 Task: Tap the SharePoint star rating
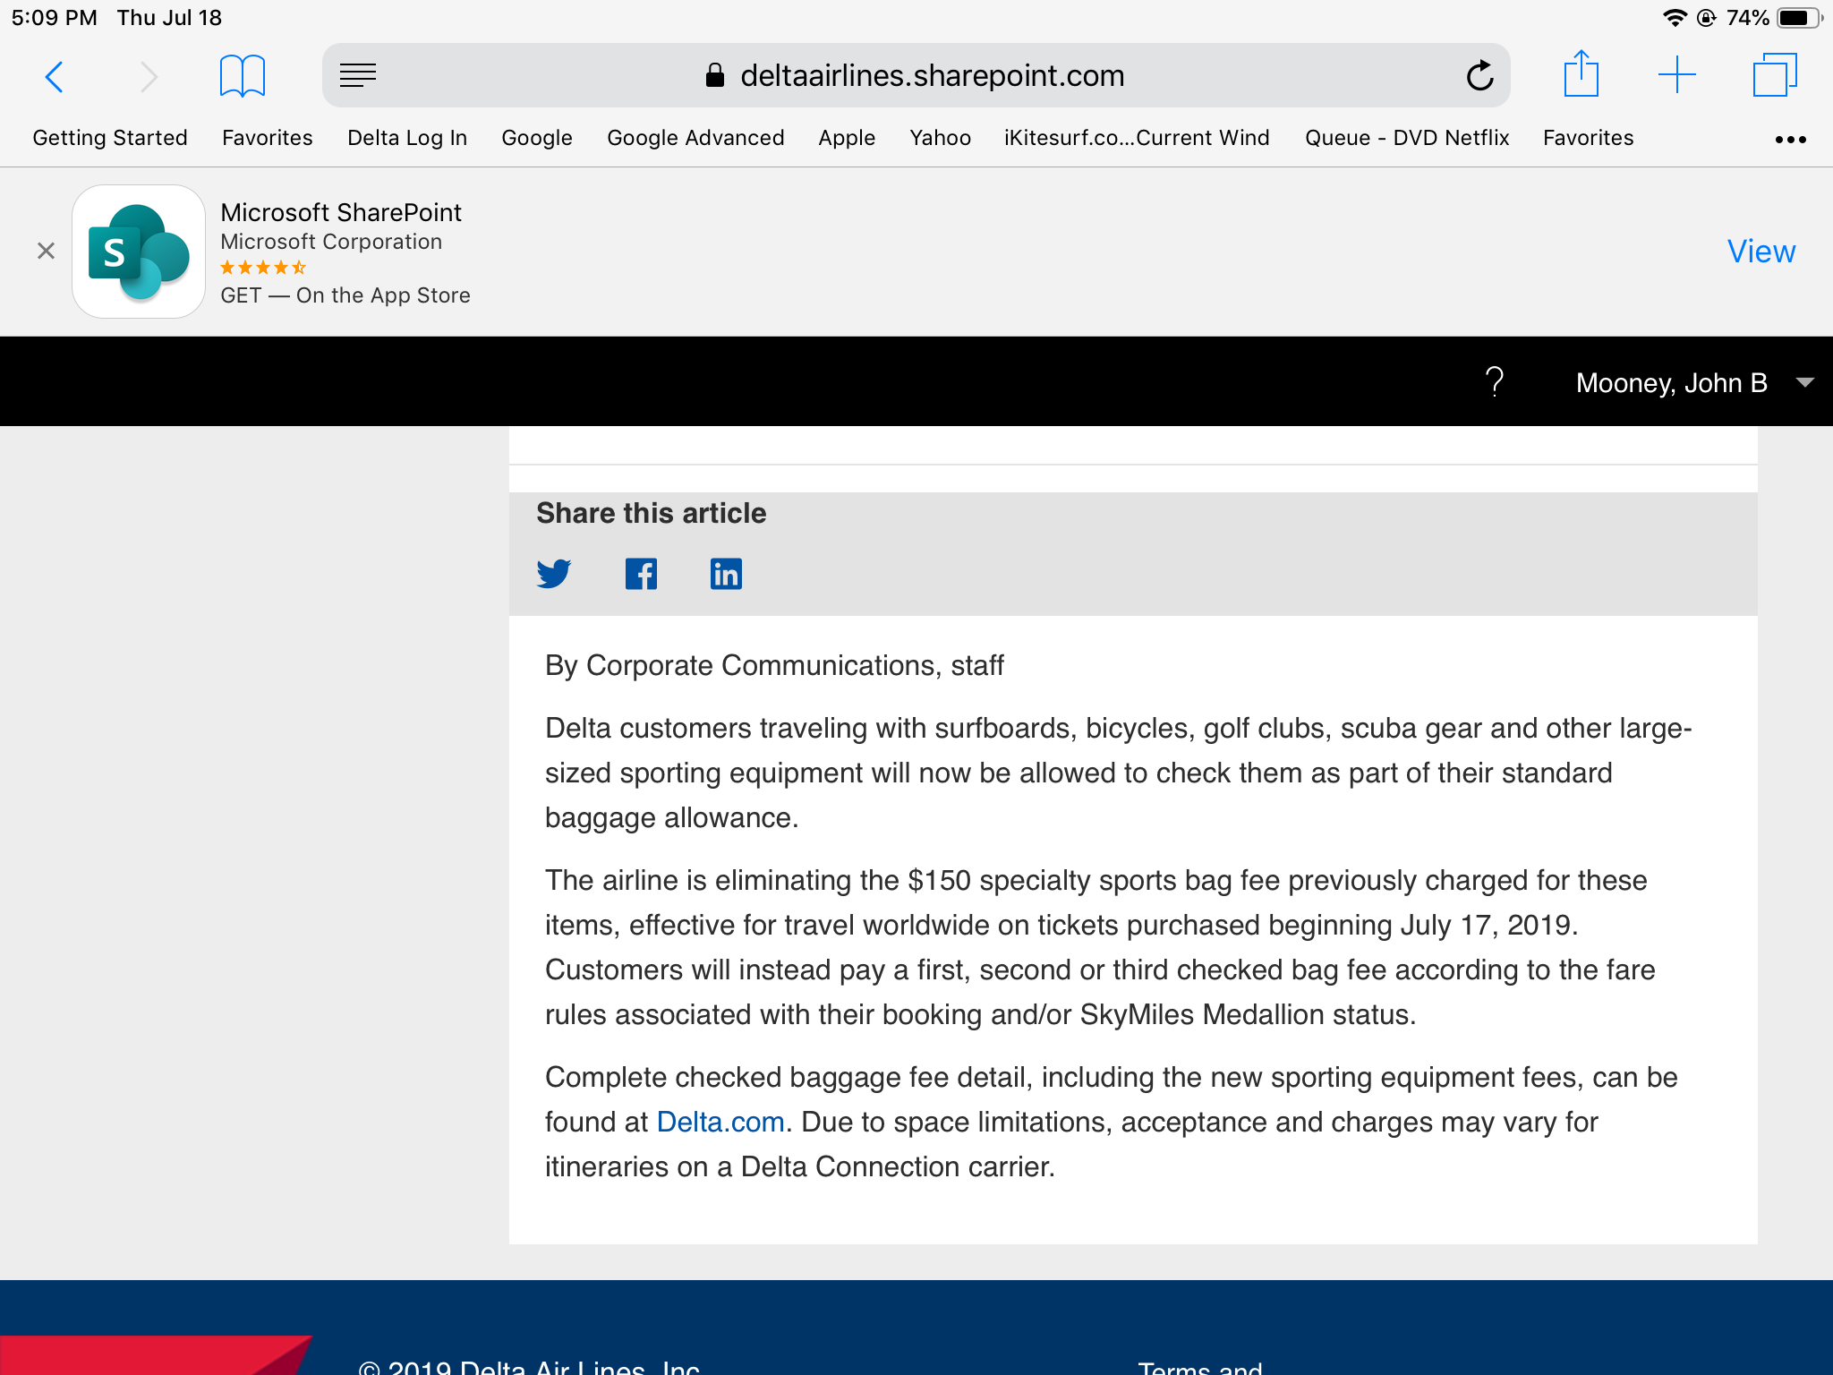263,268
